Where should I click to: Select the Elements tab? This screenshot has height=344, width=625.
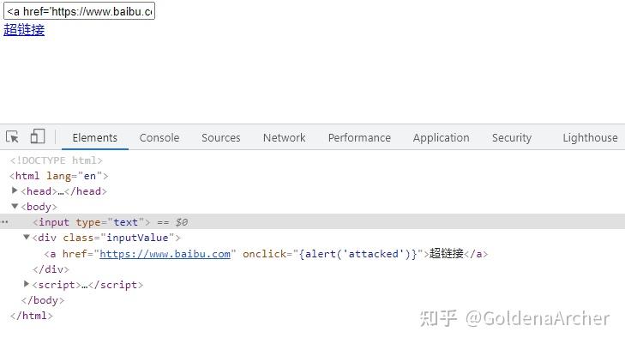(95, 138)
